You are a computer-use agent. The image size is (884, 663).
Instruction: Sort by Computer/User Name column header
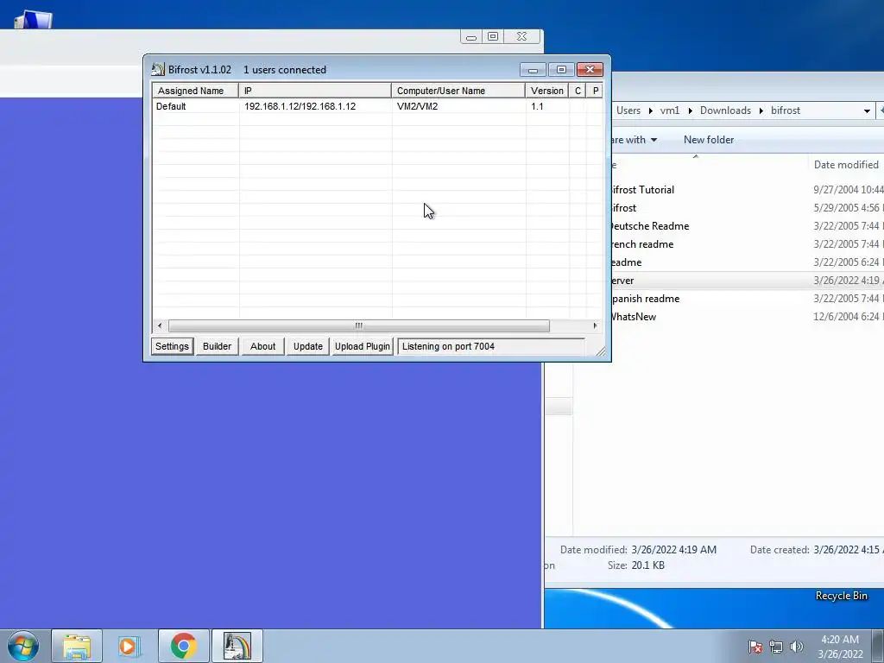[x=458, y=90]
